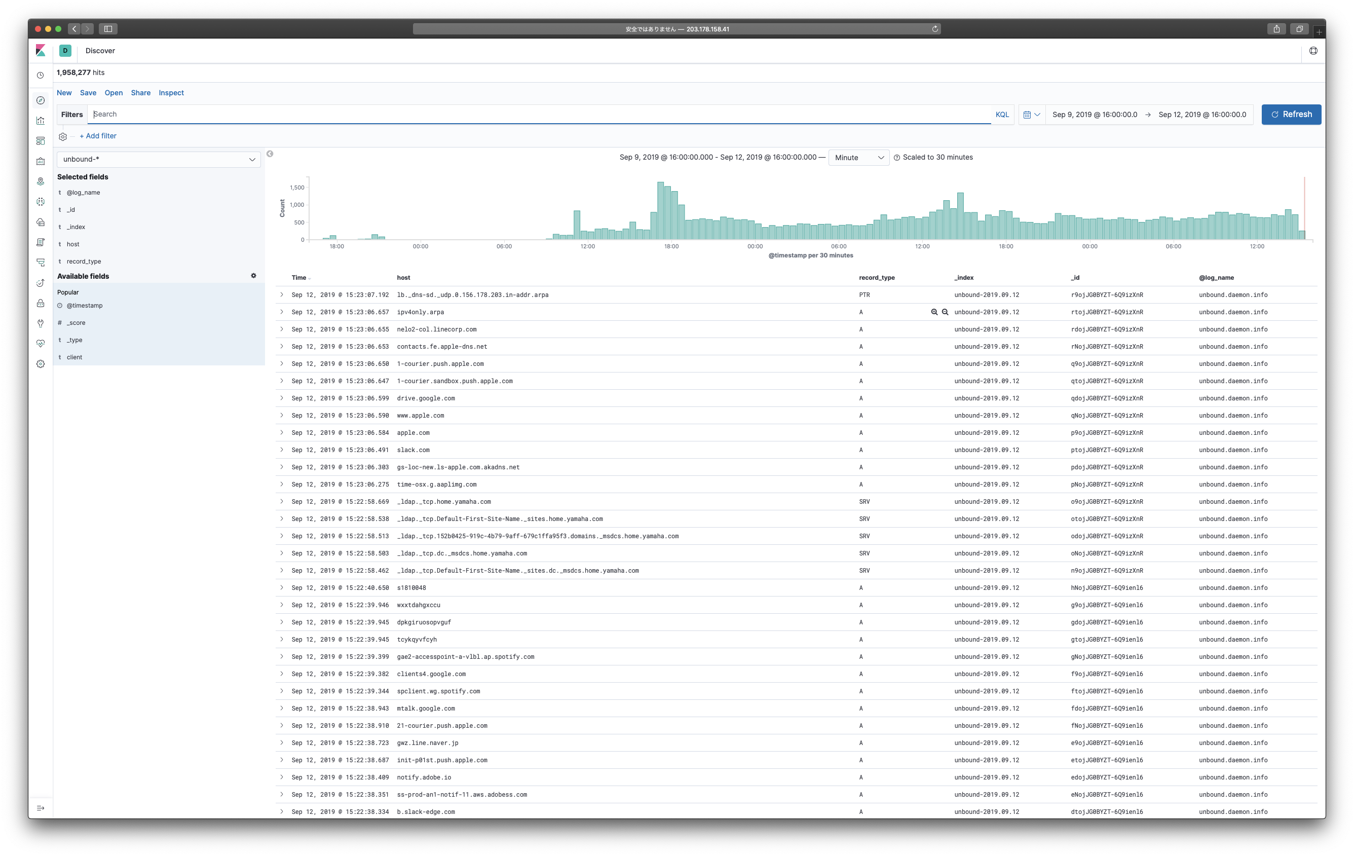The height and width of the screenshot is (856, 1354).
Task: Open the unbound-* index pattern dropdown
Action: [159, 159]
